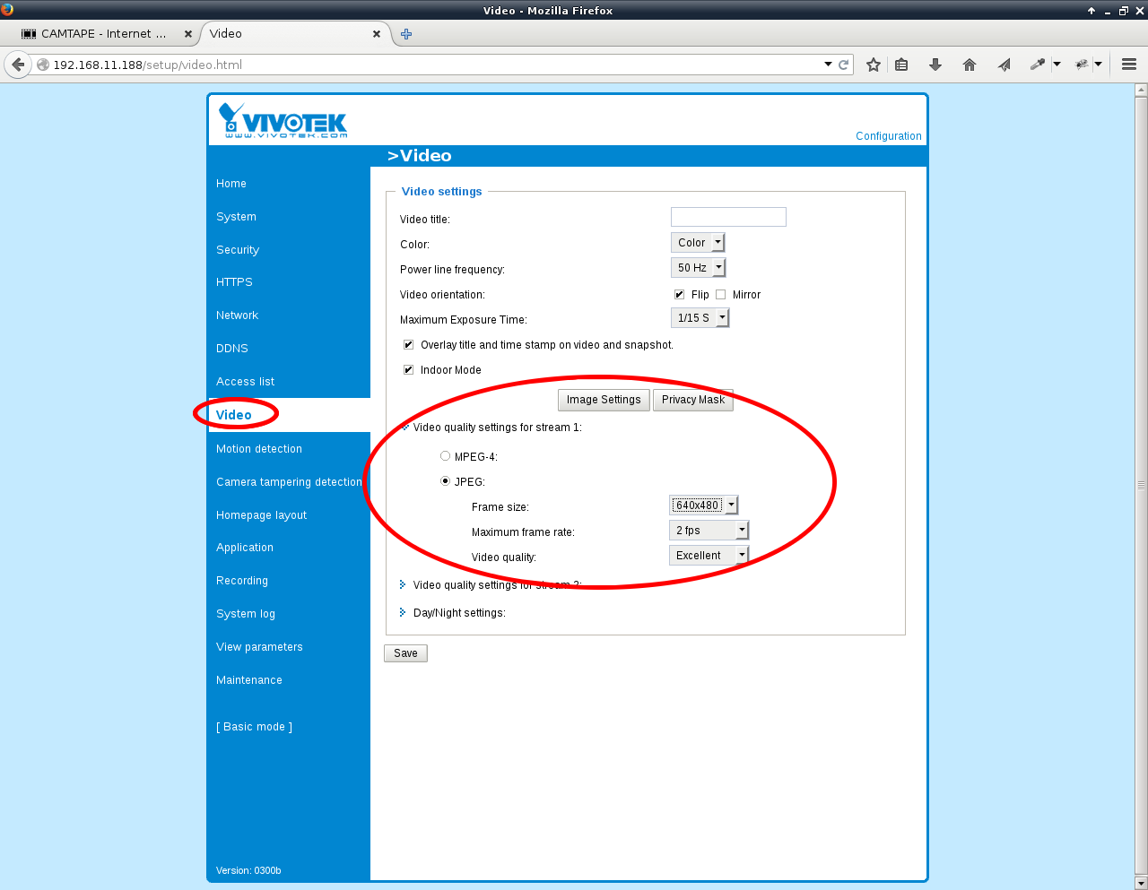Click the VIVOTEK logo

(x=283, y=120)
